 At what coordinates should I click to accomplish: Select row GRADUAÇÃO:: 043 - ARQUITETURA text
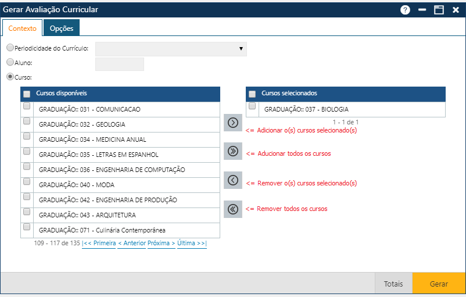pos(87,215)
